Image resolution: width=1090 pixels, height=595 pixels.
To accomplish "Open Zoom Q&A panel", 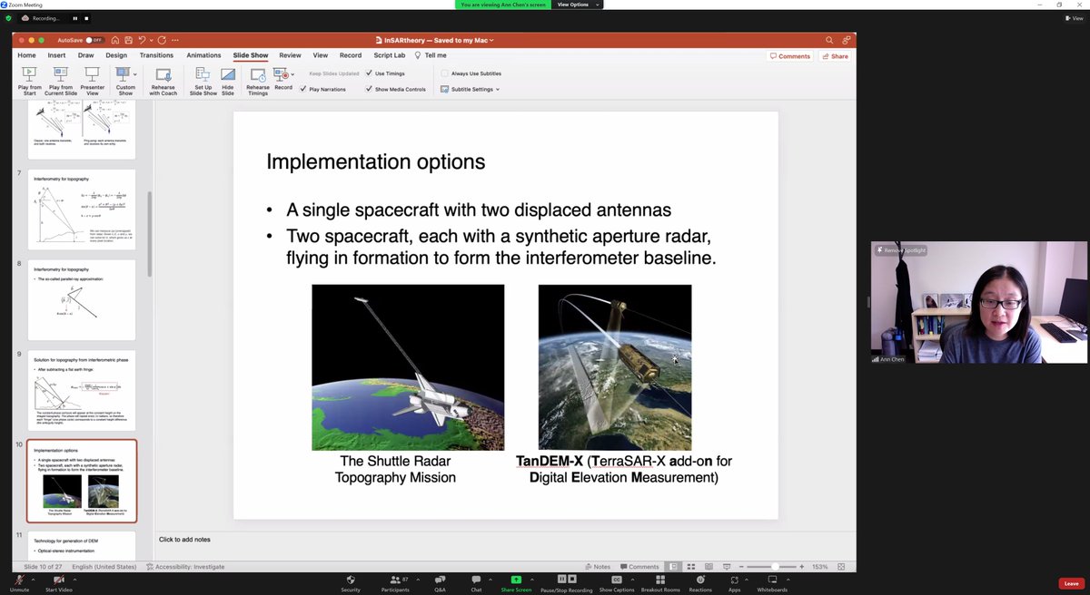I will click(x=440, y=583).
